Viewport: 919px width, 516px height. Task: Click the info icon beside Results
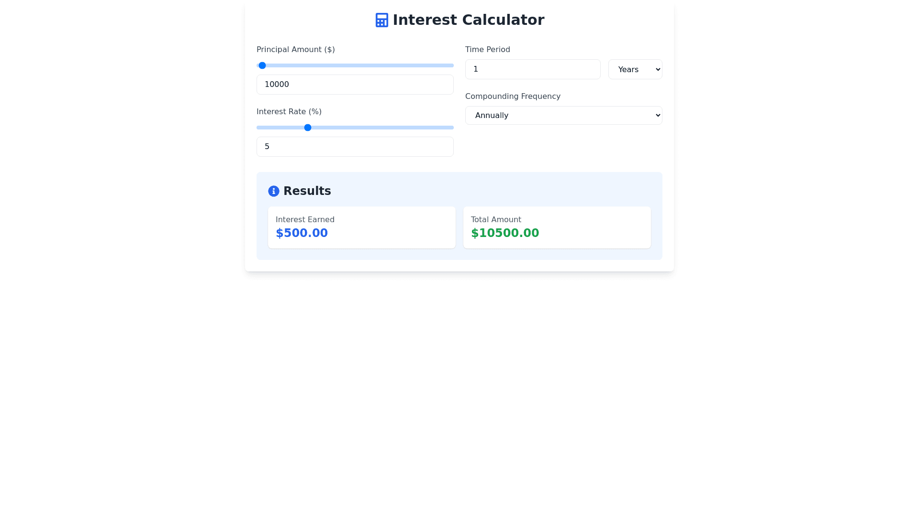tap(273, 191)
